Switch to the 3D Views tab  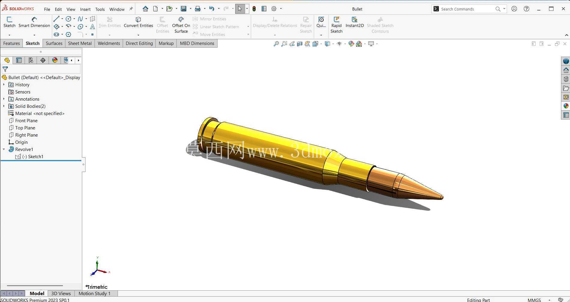tap(61, 294)
